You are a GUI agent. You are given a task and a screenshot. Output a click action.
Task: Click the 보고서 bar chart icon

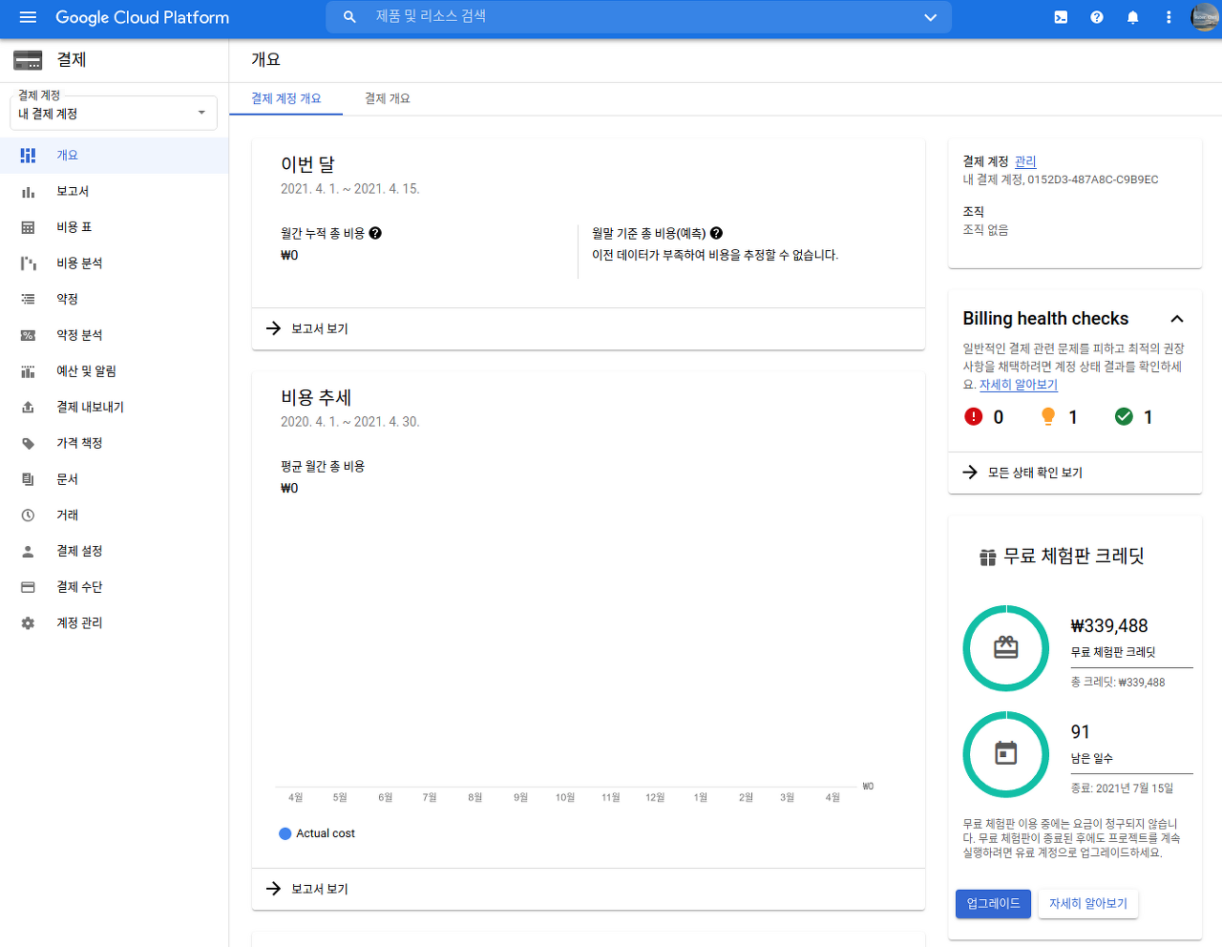28,192
